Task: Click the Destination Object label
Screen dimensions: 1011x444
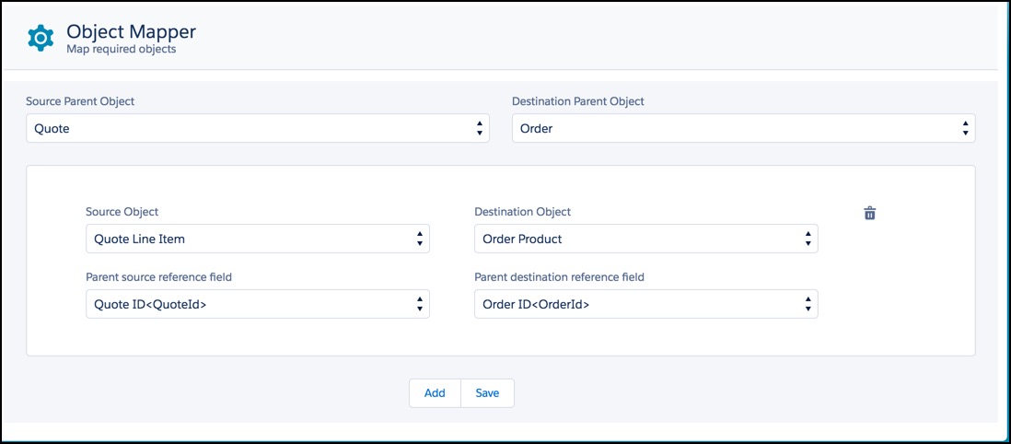Action: (x=522, y=212)
